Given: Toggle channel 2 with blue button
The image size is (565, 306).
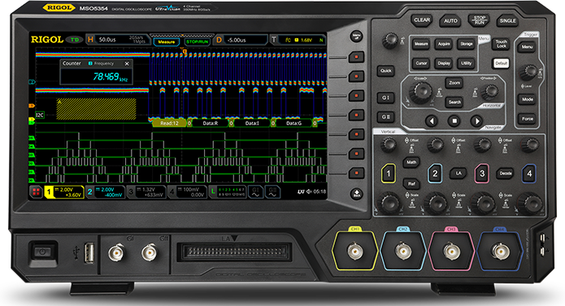Looking at the screenshot, I should click(435, 174).
